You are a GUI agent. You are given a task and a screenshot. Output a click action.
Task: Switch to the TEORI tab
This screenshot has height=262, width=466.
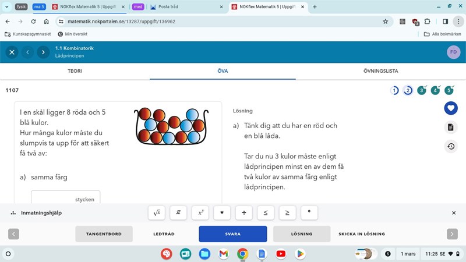pos(75,71)
